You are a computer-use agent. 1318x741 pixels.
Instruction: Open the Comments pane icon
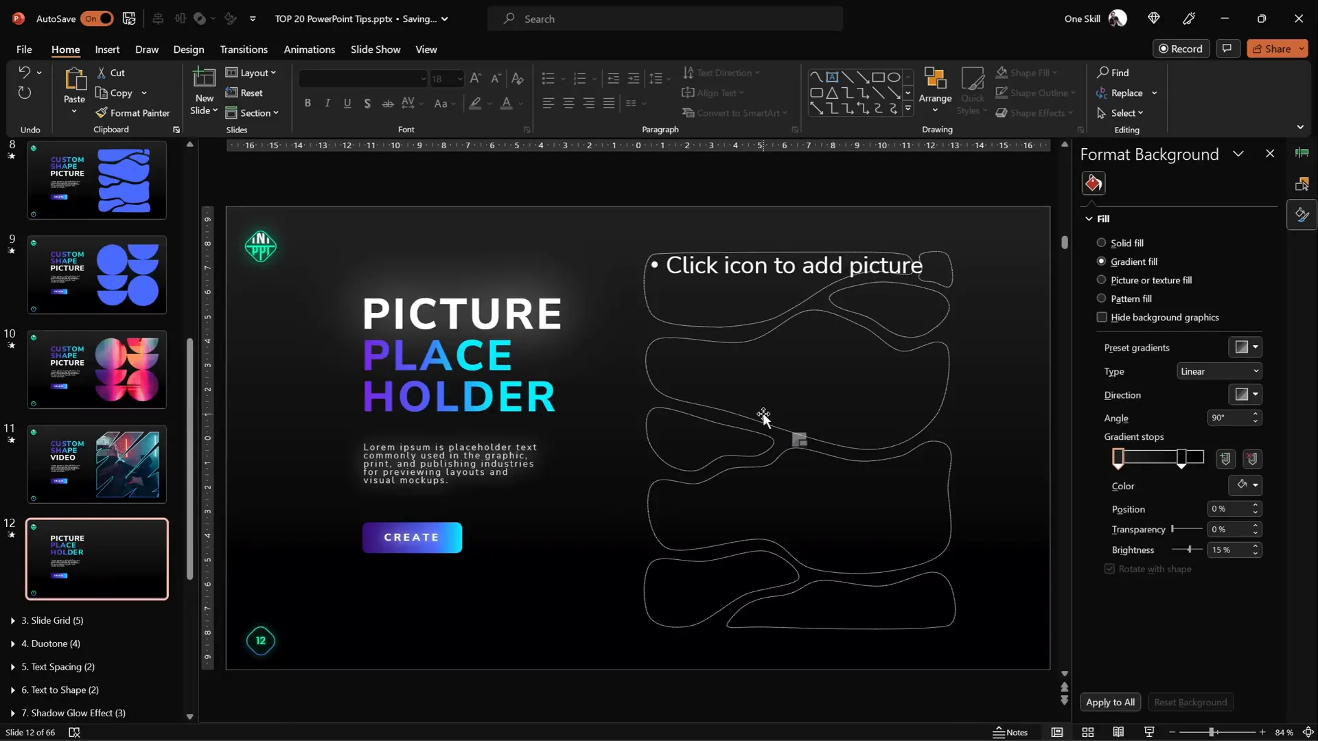(x=1227, y=48)
